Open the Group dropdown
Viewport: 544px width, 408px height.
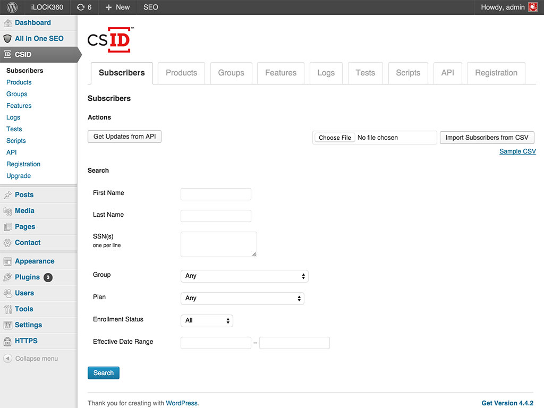(244, 276)
